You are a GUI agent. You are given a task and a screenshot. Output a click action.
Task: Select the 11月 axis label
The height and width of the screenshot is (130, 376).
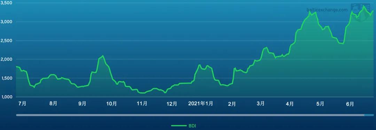pyautogui.click(x=142, y=104)
